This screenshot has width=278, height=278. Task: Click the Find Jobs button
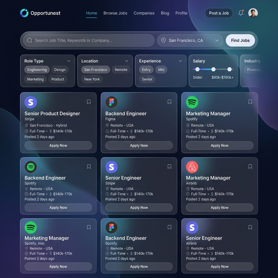(240, 40)
